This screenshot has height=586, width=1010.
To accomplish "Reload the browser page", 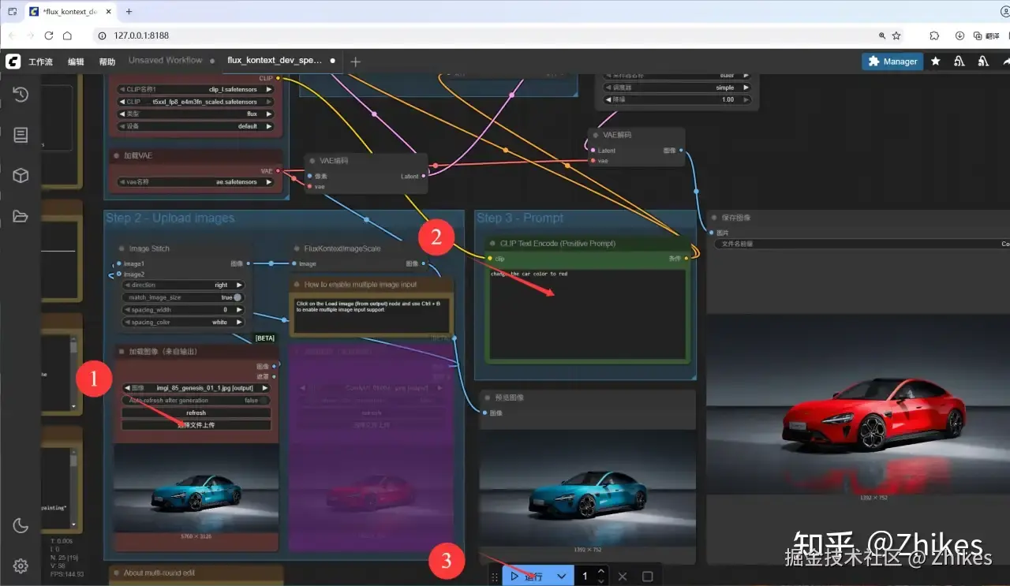I will (48, 35).
